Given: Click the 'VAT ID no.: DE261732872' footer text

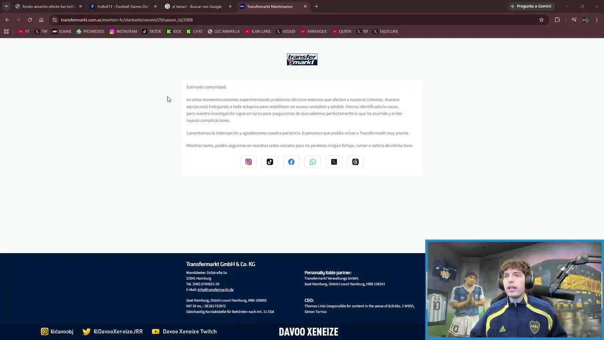Looking at the screenshot, I should [206, 306].
